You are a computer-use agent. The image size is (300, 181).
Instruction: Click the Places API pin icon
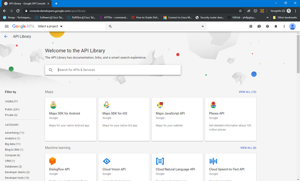pyautogui.click(x=213, y=105)
